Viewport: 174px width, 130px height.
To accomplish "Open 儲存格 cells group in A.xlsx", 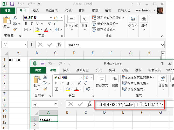I will (x=133, y=23).
